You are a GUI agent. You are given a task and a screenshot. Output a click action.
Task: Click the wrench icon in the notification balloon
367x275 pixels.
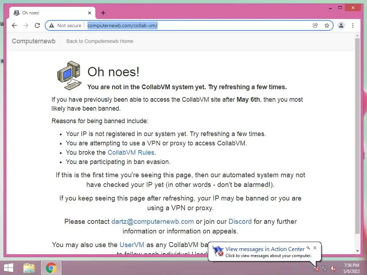[x=308, y=248]
